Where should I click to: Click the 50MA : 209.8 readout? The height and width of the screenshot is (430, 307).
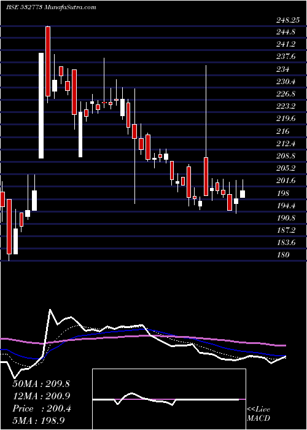[x=41, y=384]
